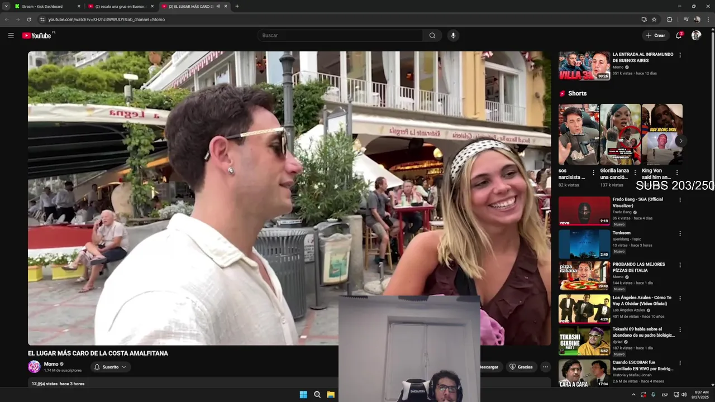Screen dimensions: 715x402
Task: Open options for Fredo Bang - SGA
Action: point(680,200)
